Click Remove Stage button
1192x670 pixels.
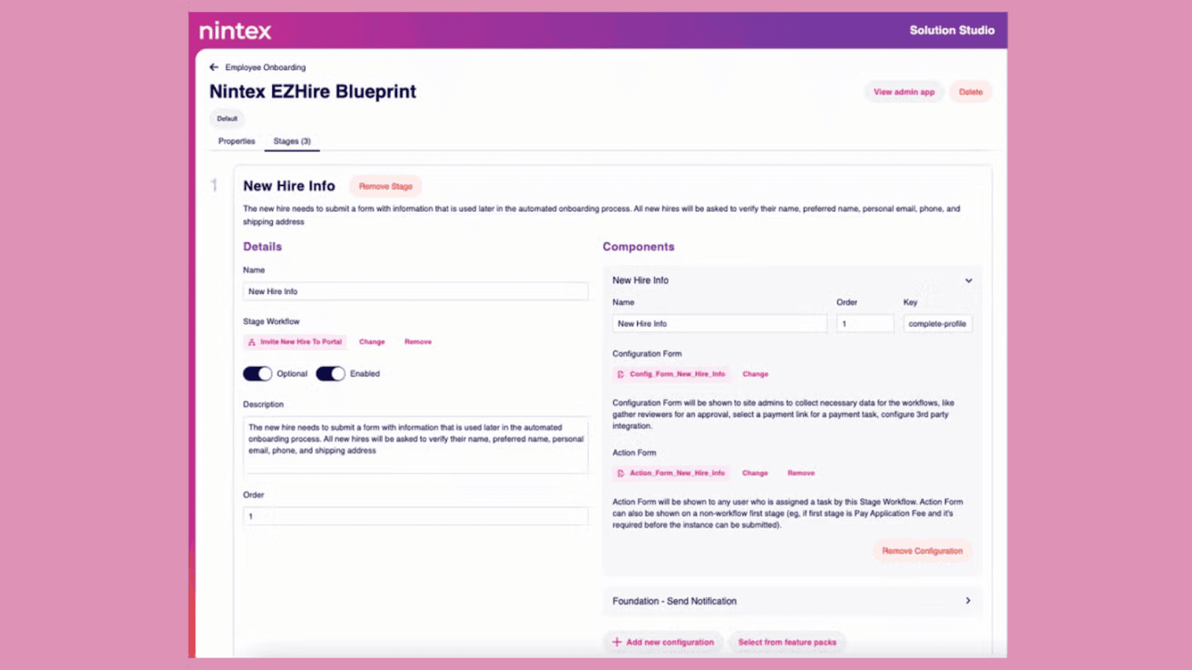coord(385,186)
